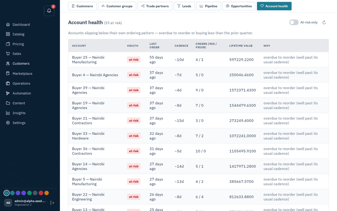Click the 10 / 0 orders value
Screen dimensions: 337x211
[x=201, y=151]
